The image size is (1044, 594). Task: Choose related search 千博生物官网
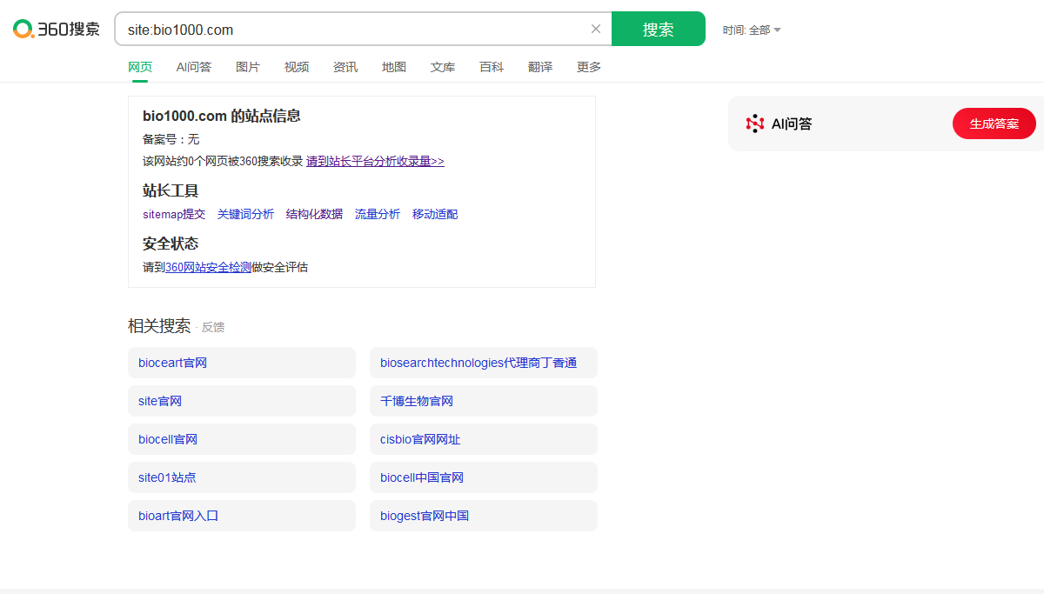pyautogui.click(x=417, y=401)
